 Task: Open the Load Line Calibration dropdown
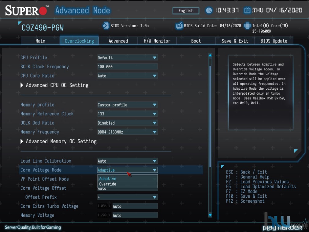coord(128,161)
